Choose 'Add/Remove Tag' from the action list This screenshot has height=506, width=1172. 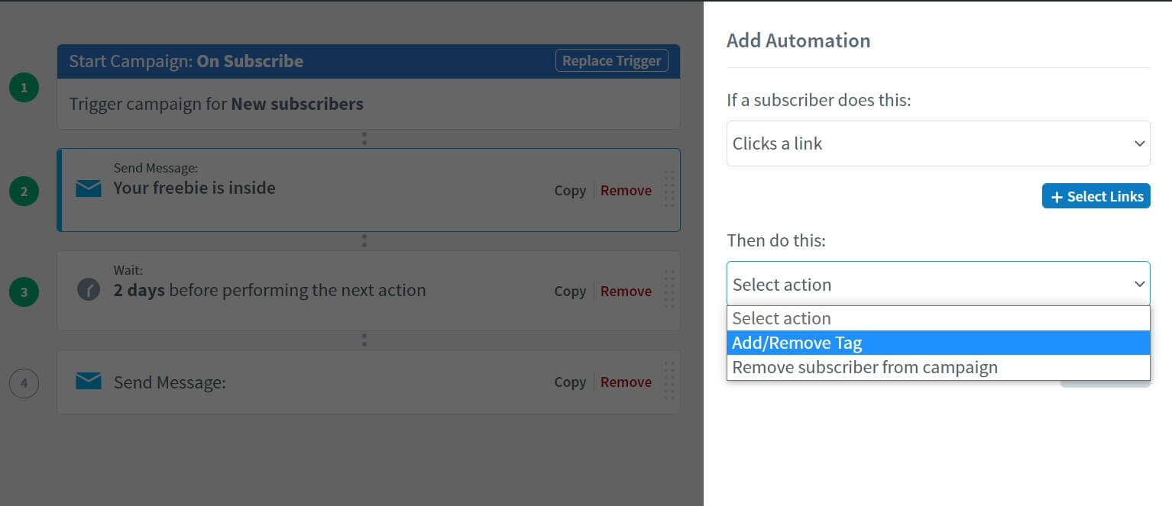coord(938,343)
